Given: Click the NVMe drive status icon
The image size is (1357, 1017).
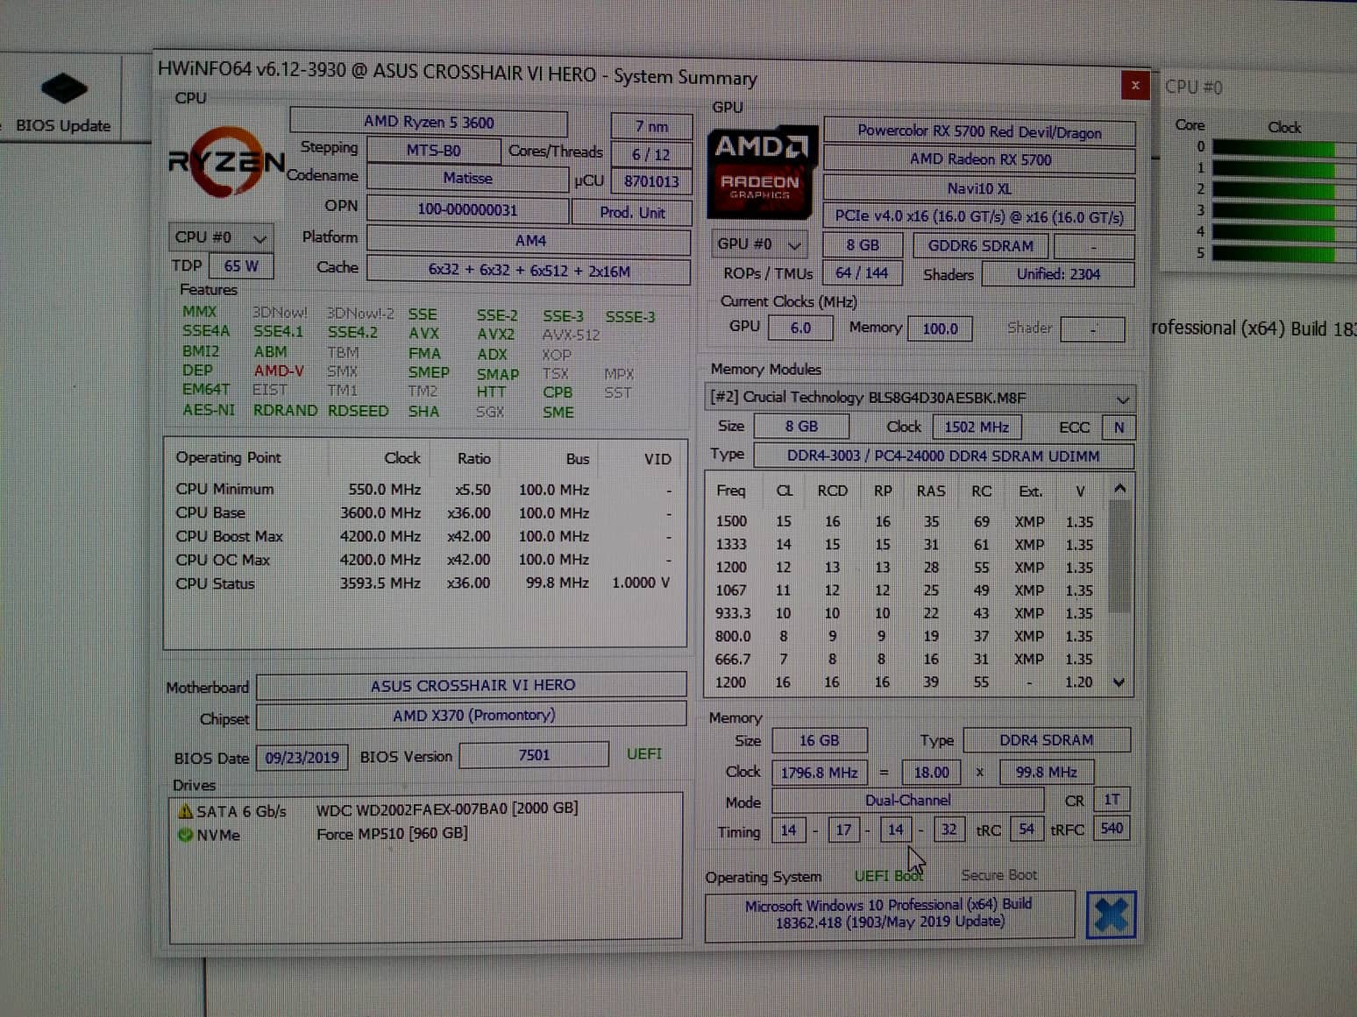Looking at the screenshot, I should coord(185,835).
